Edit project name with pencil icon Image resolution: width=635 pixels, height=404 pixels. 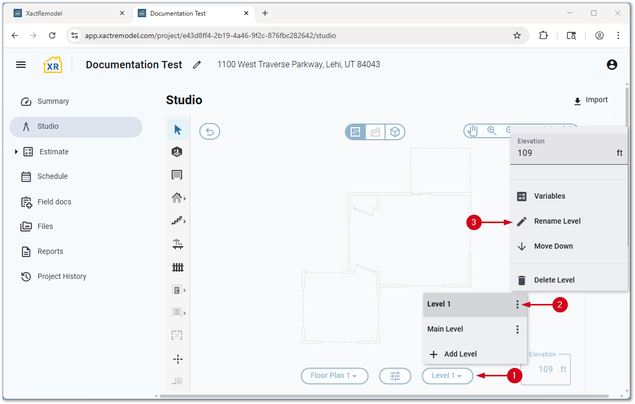pos(197,65)
